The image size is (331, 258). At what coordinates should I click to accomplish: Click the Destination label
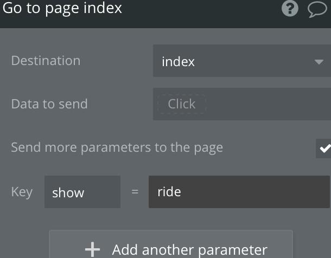click(46, 61)
